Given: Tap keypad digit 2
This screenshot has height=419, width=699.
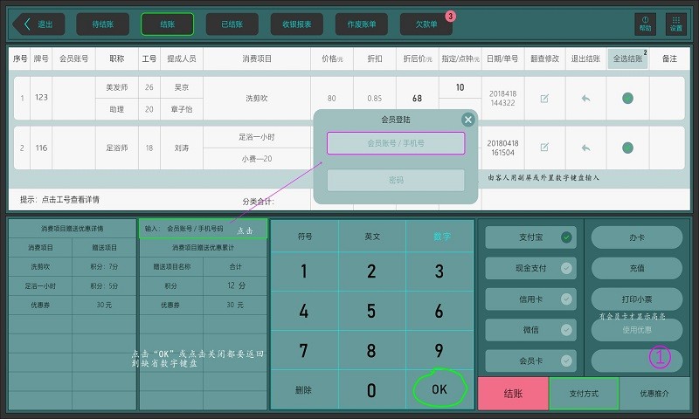Looking at the screenshot, I should point(372,271).
